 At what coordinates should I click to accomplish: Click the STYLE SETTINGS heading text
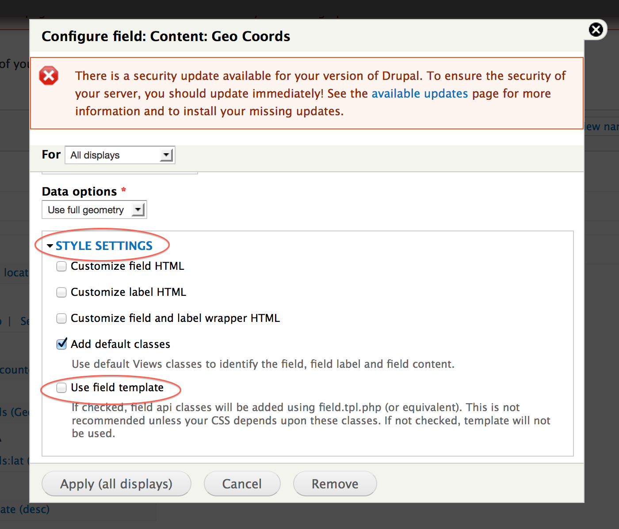click(x=104, y=246)
